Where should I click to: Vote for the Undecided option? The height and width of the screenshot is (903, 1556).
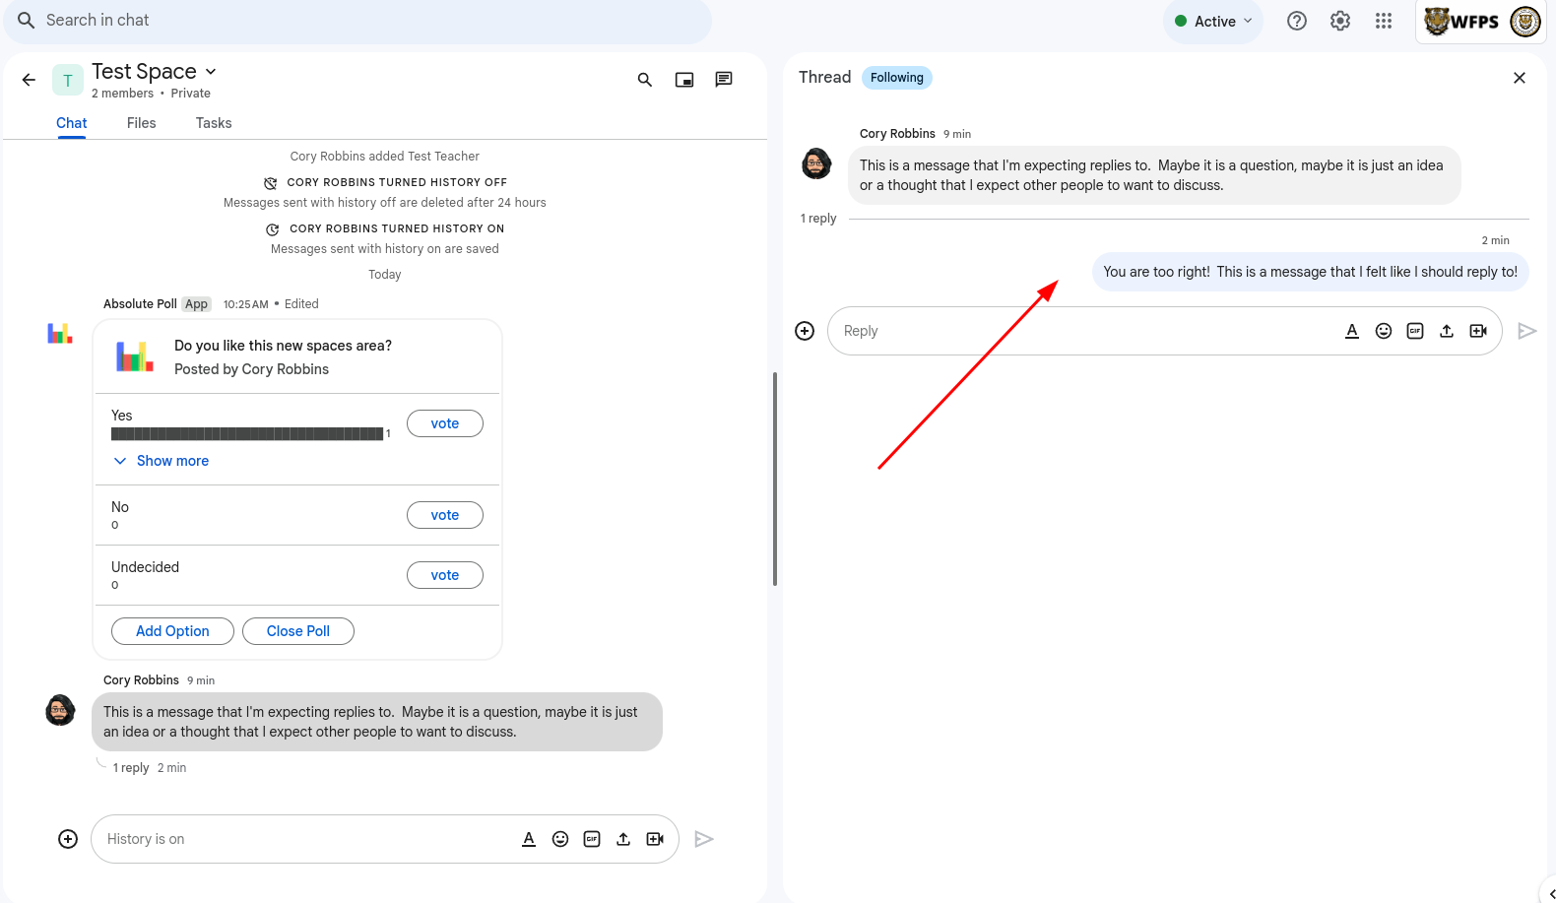tap(445, 575)
